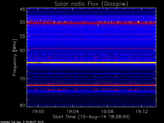The image size is (164, 123).
Task: Click the 'Updated Tue Aug 9 00:55:27 2016' timestamp
Action: 22,122
